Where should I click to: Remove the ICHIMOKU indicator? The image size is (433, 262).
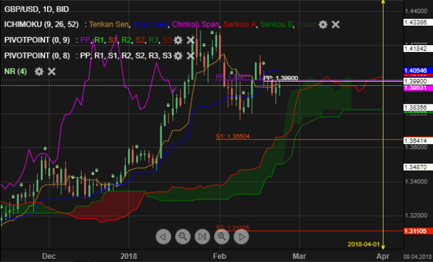(x=335, y=24)
